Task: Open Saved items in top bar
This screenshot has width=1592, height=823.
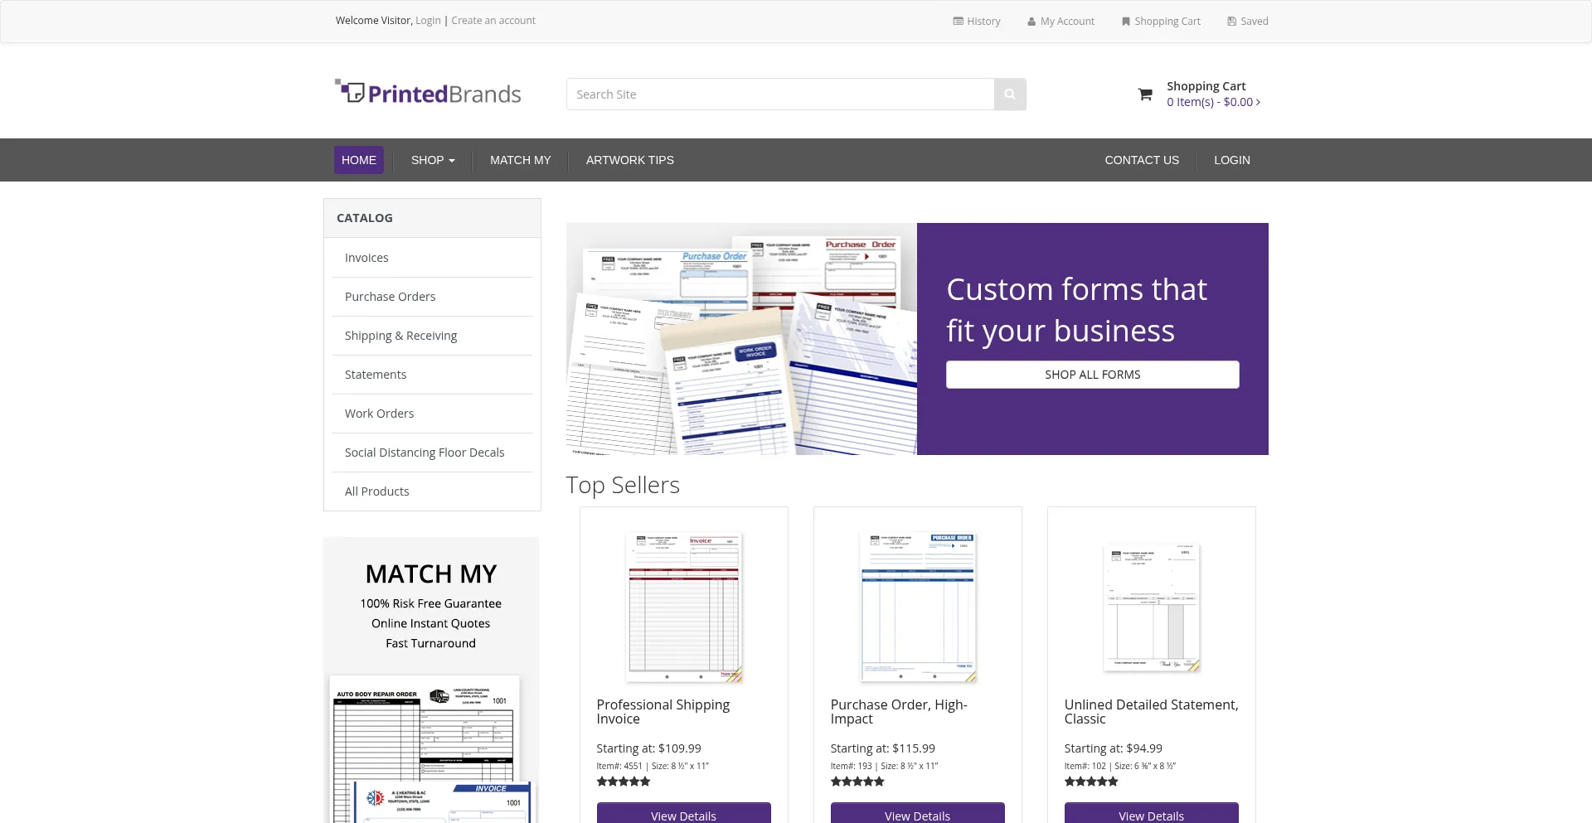Action: [x=1247, y=22]
